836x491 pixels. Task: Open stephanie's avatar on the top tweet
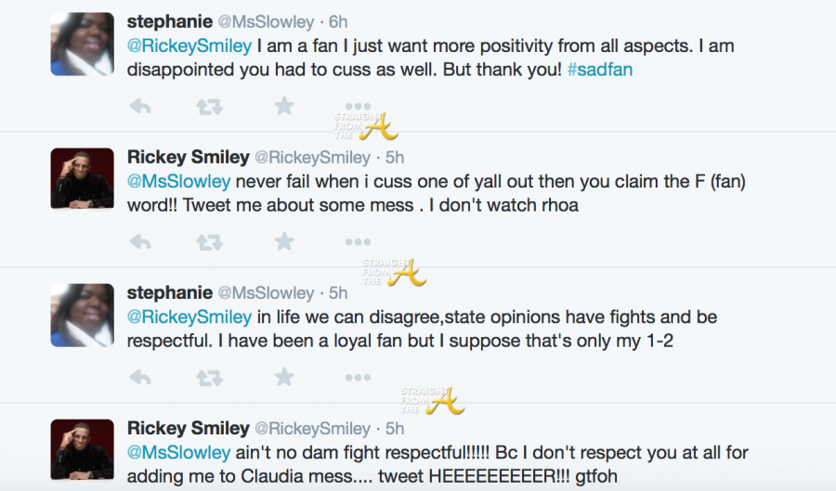tap(82, 44)
